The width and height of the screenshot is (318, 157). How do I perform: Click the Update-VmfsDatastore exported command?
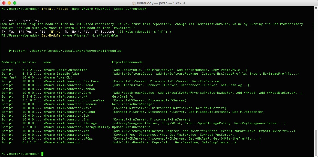coord(131,127)
